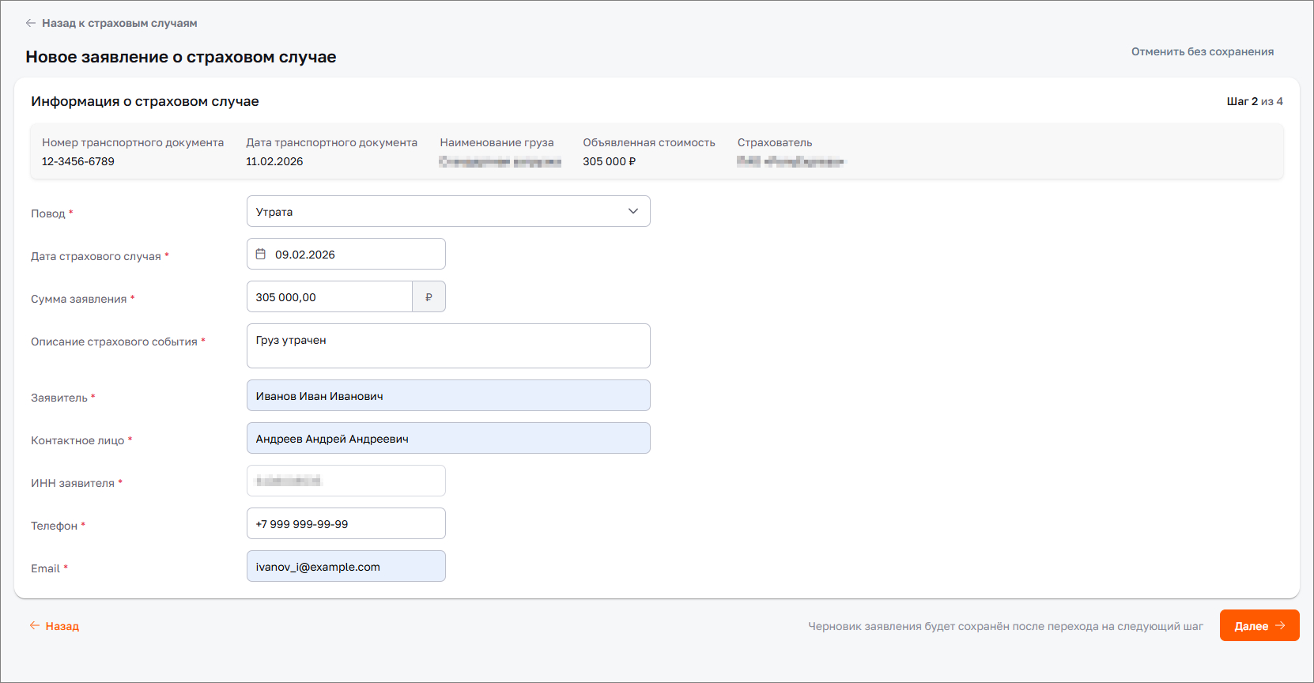Click the ruble currency symbol box
Image resolution: width=1314 pixels, height=683 pixels.
[429, 297]
